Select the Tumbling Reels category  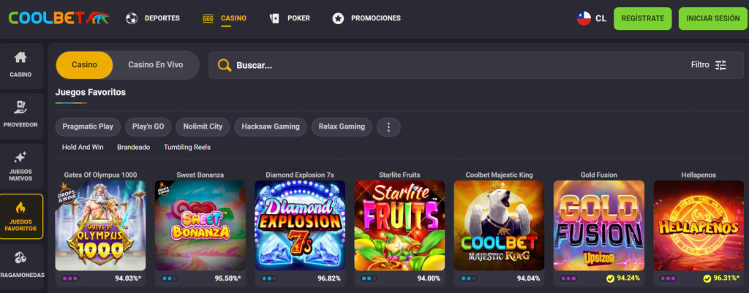pyautogui.click(x=187, y=148)
